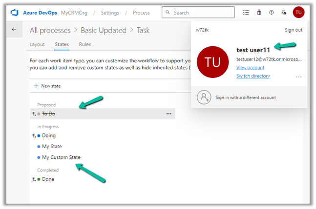Click the plus icon for New state
This screenshot has width=316, height=209.
pos(36,86)
